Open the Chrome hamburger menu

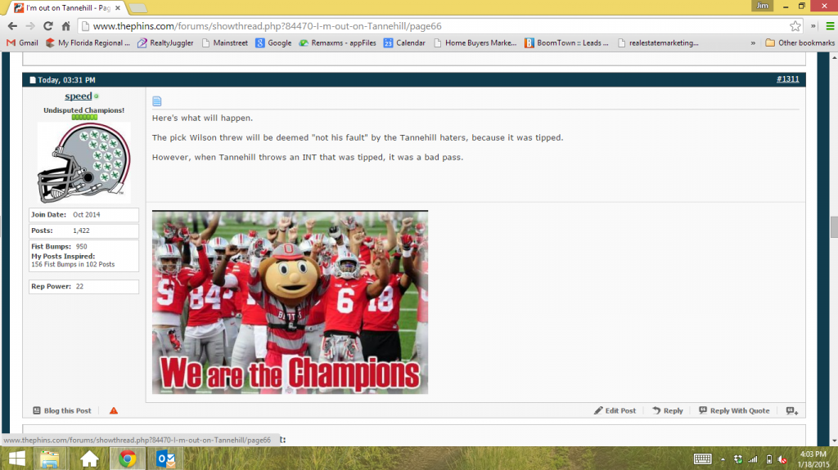click(x=830, y=26)
